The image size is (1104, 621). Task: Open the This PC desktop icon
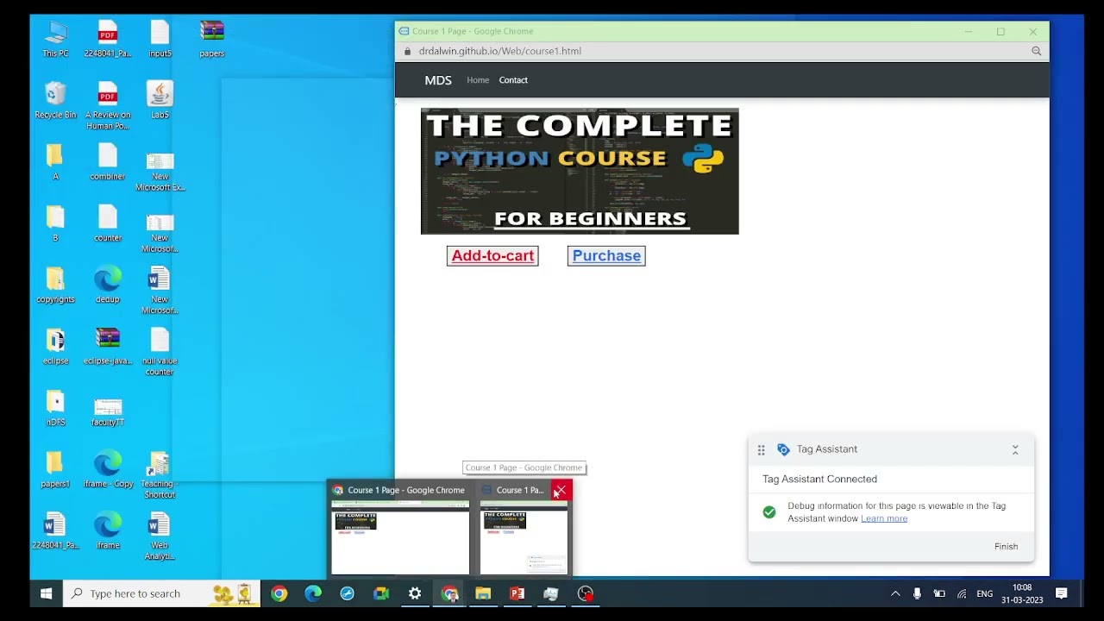tap(55, 40)
